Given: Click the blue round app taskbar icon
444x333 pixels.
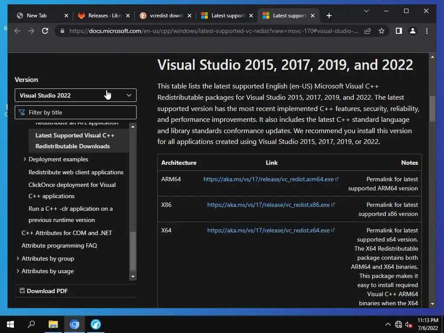Looking at the screenshot, I should point(96,324).
